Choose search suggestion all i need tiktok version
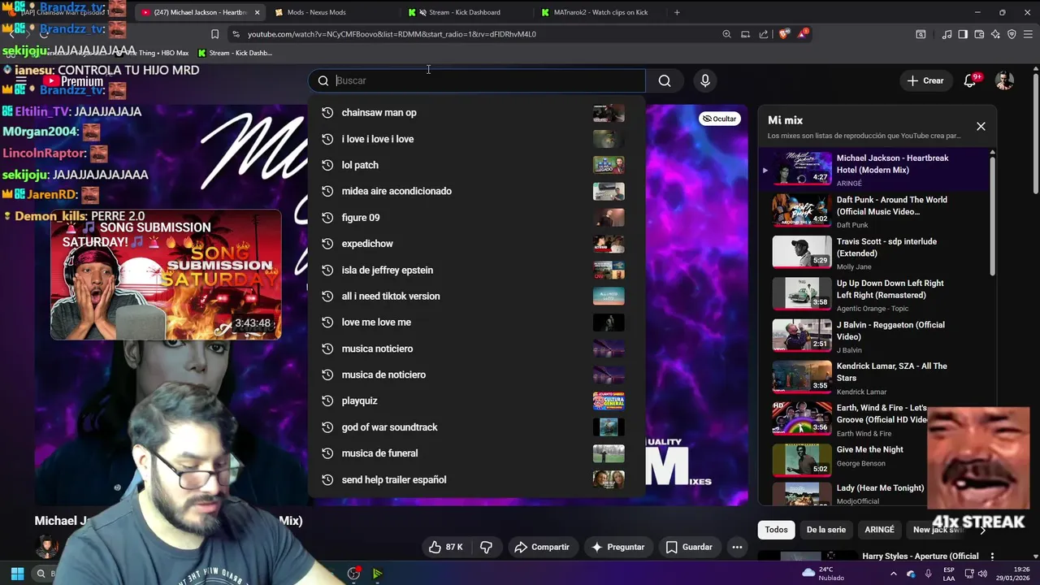1040x585 pixels. (476, 296)
